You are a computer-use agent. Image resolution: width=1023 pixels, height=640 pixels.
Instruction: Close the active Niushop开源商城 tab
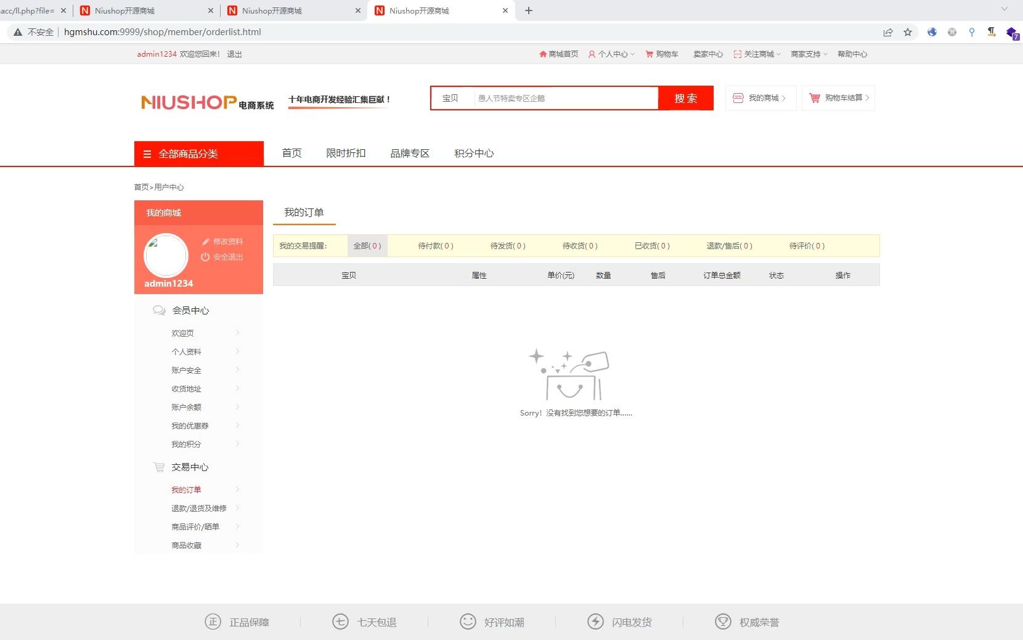point(505,10)
